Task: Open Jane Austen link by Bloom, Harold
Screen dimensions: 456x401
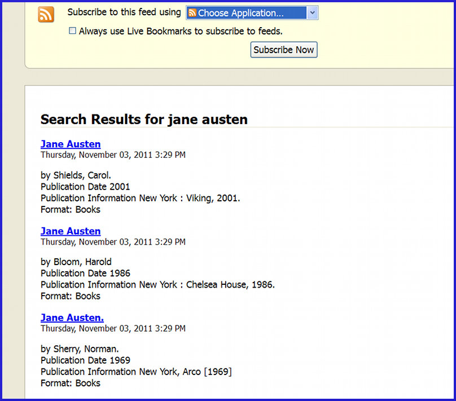Action: pos(71,231)
